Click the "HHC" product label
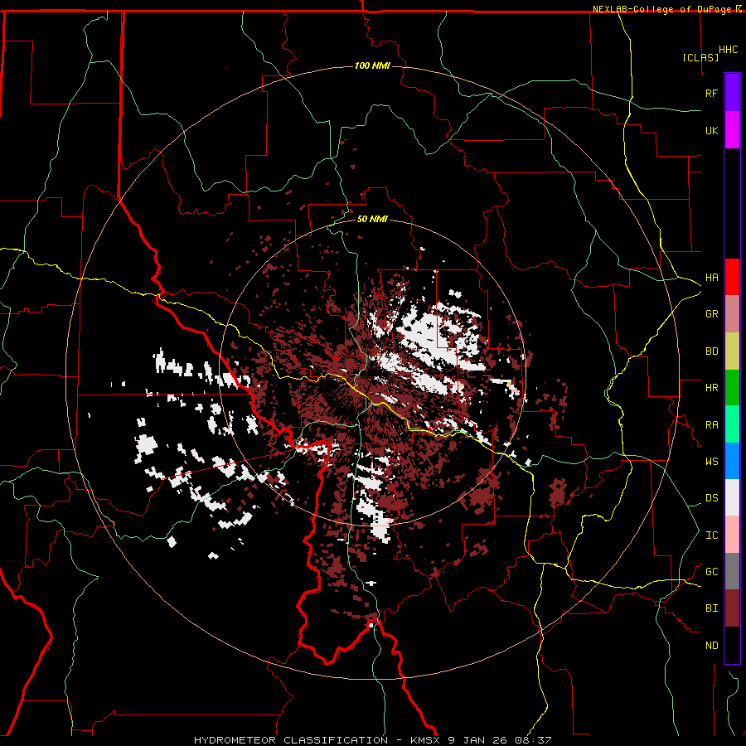The image size is (746, 746). [728, 50]
